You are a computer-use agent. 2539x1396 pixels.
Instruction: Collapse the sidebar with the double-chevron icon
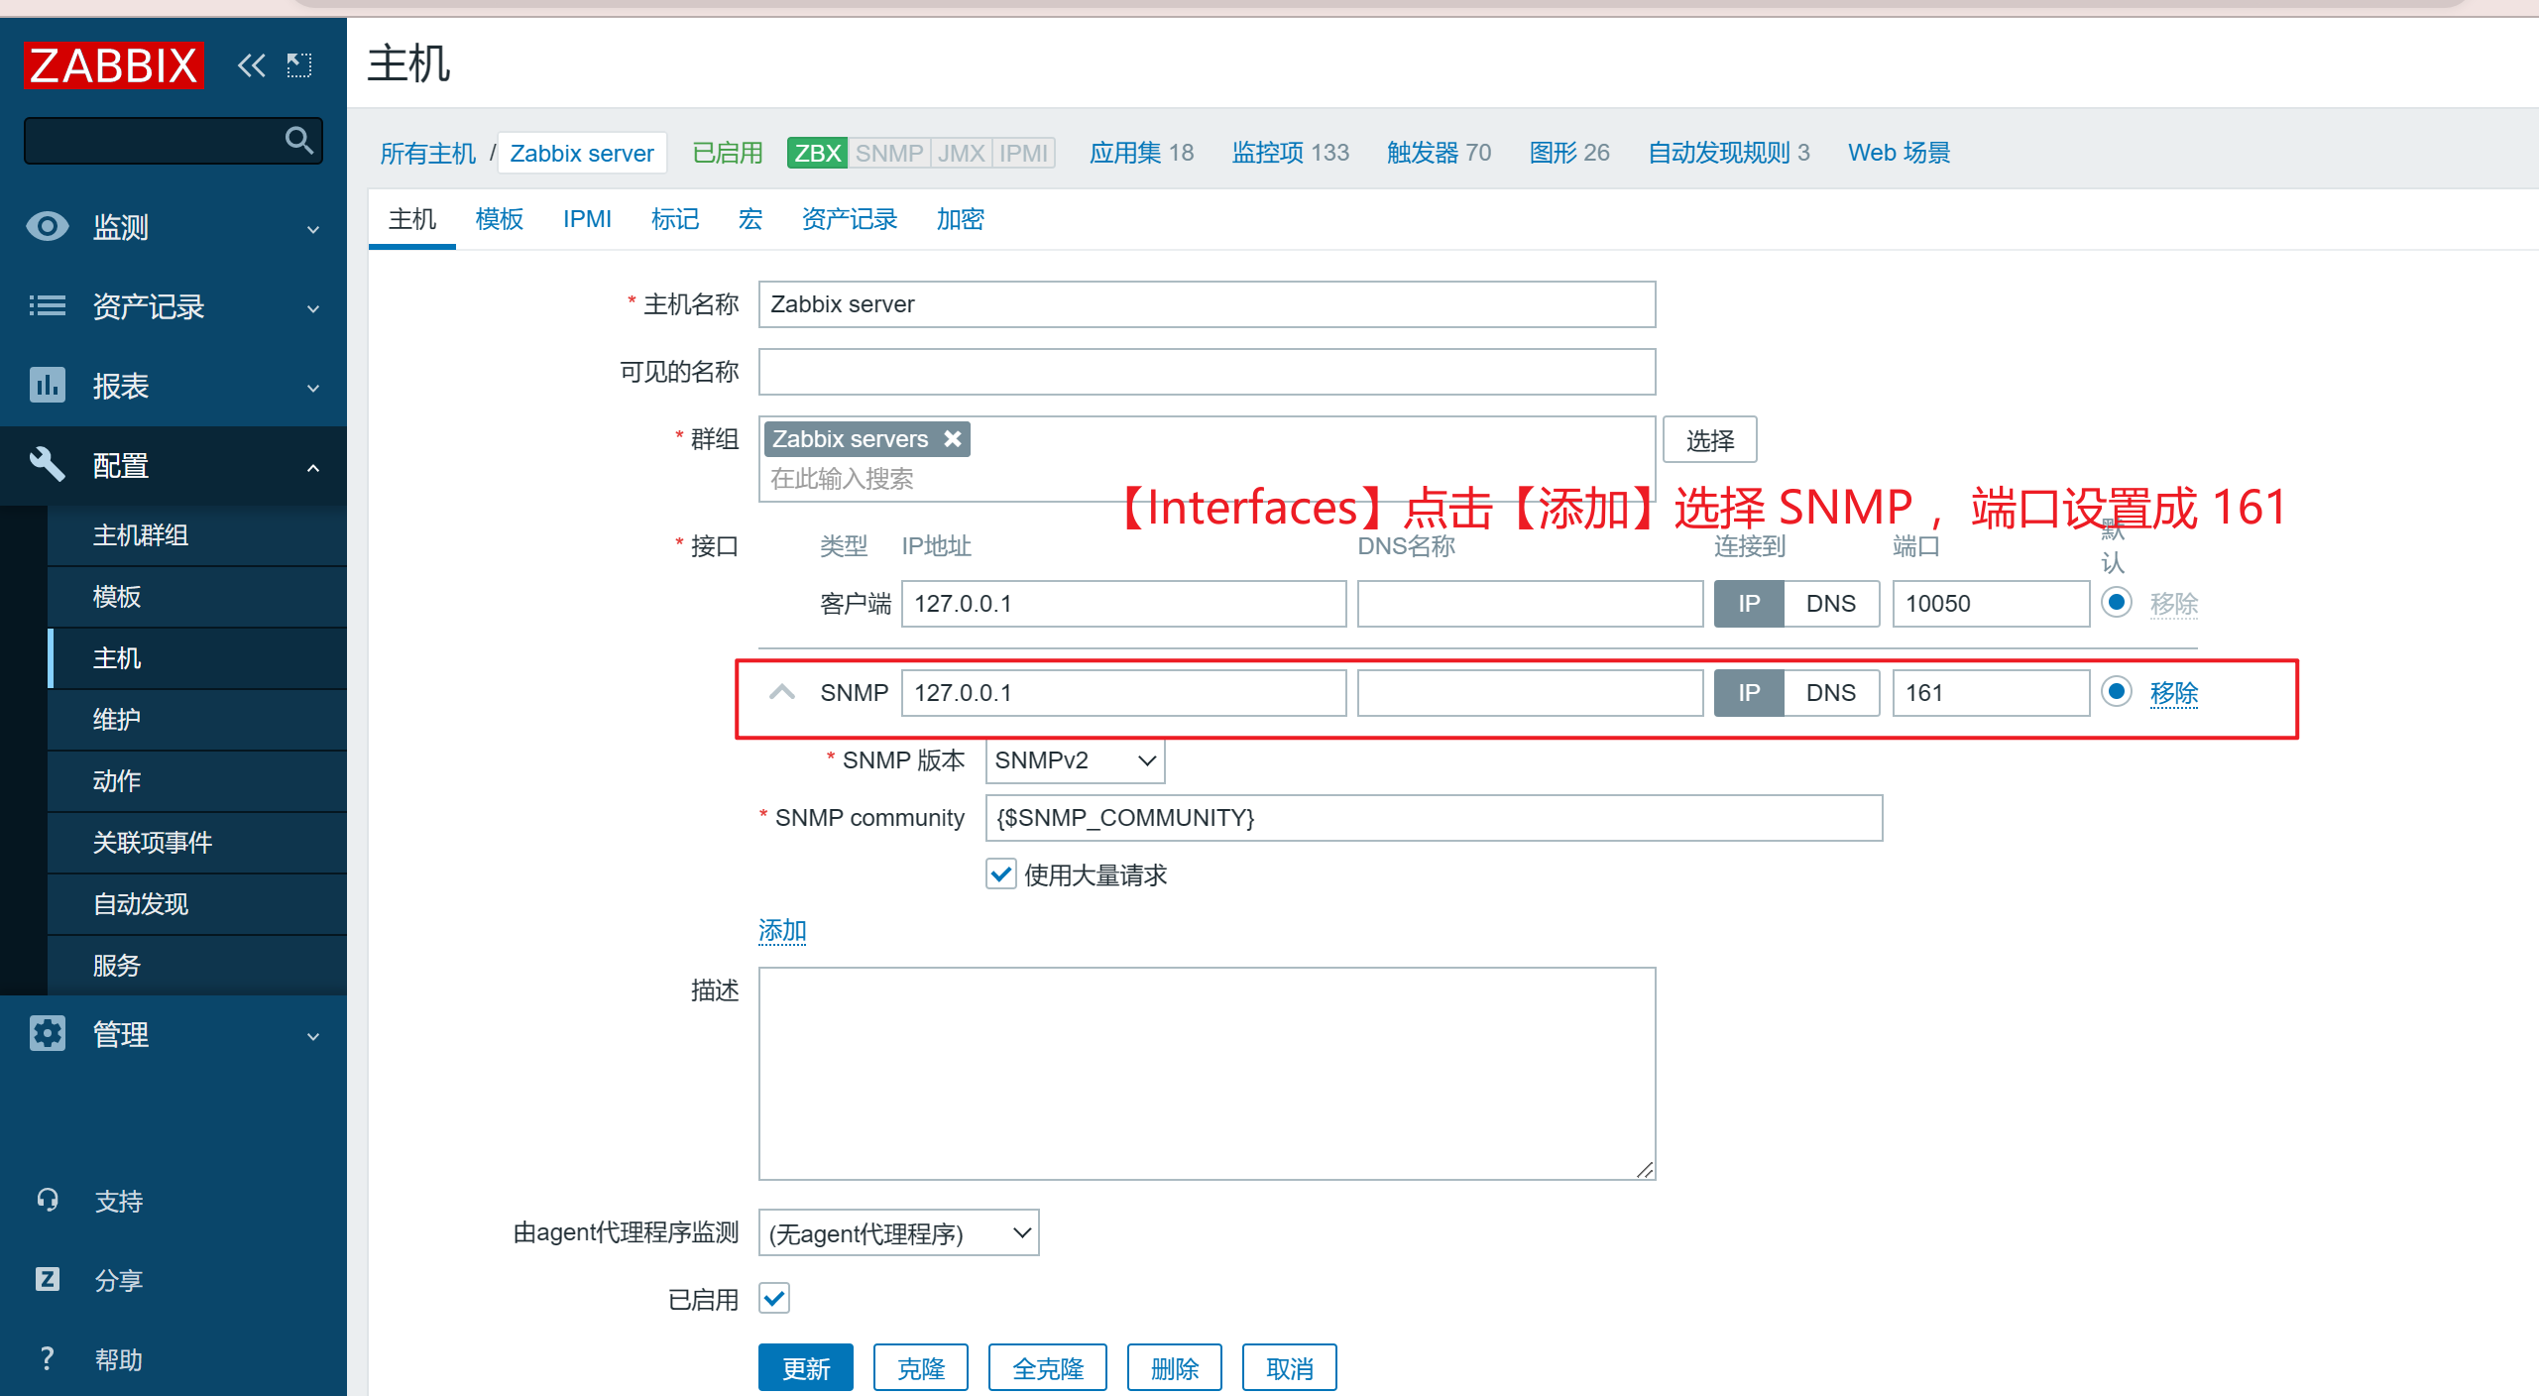coord(251,65)
